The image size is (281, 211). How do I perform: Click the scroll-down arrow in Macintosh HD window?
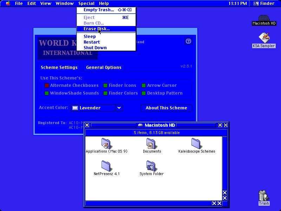click(225, 198)
